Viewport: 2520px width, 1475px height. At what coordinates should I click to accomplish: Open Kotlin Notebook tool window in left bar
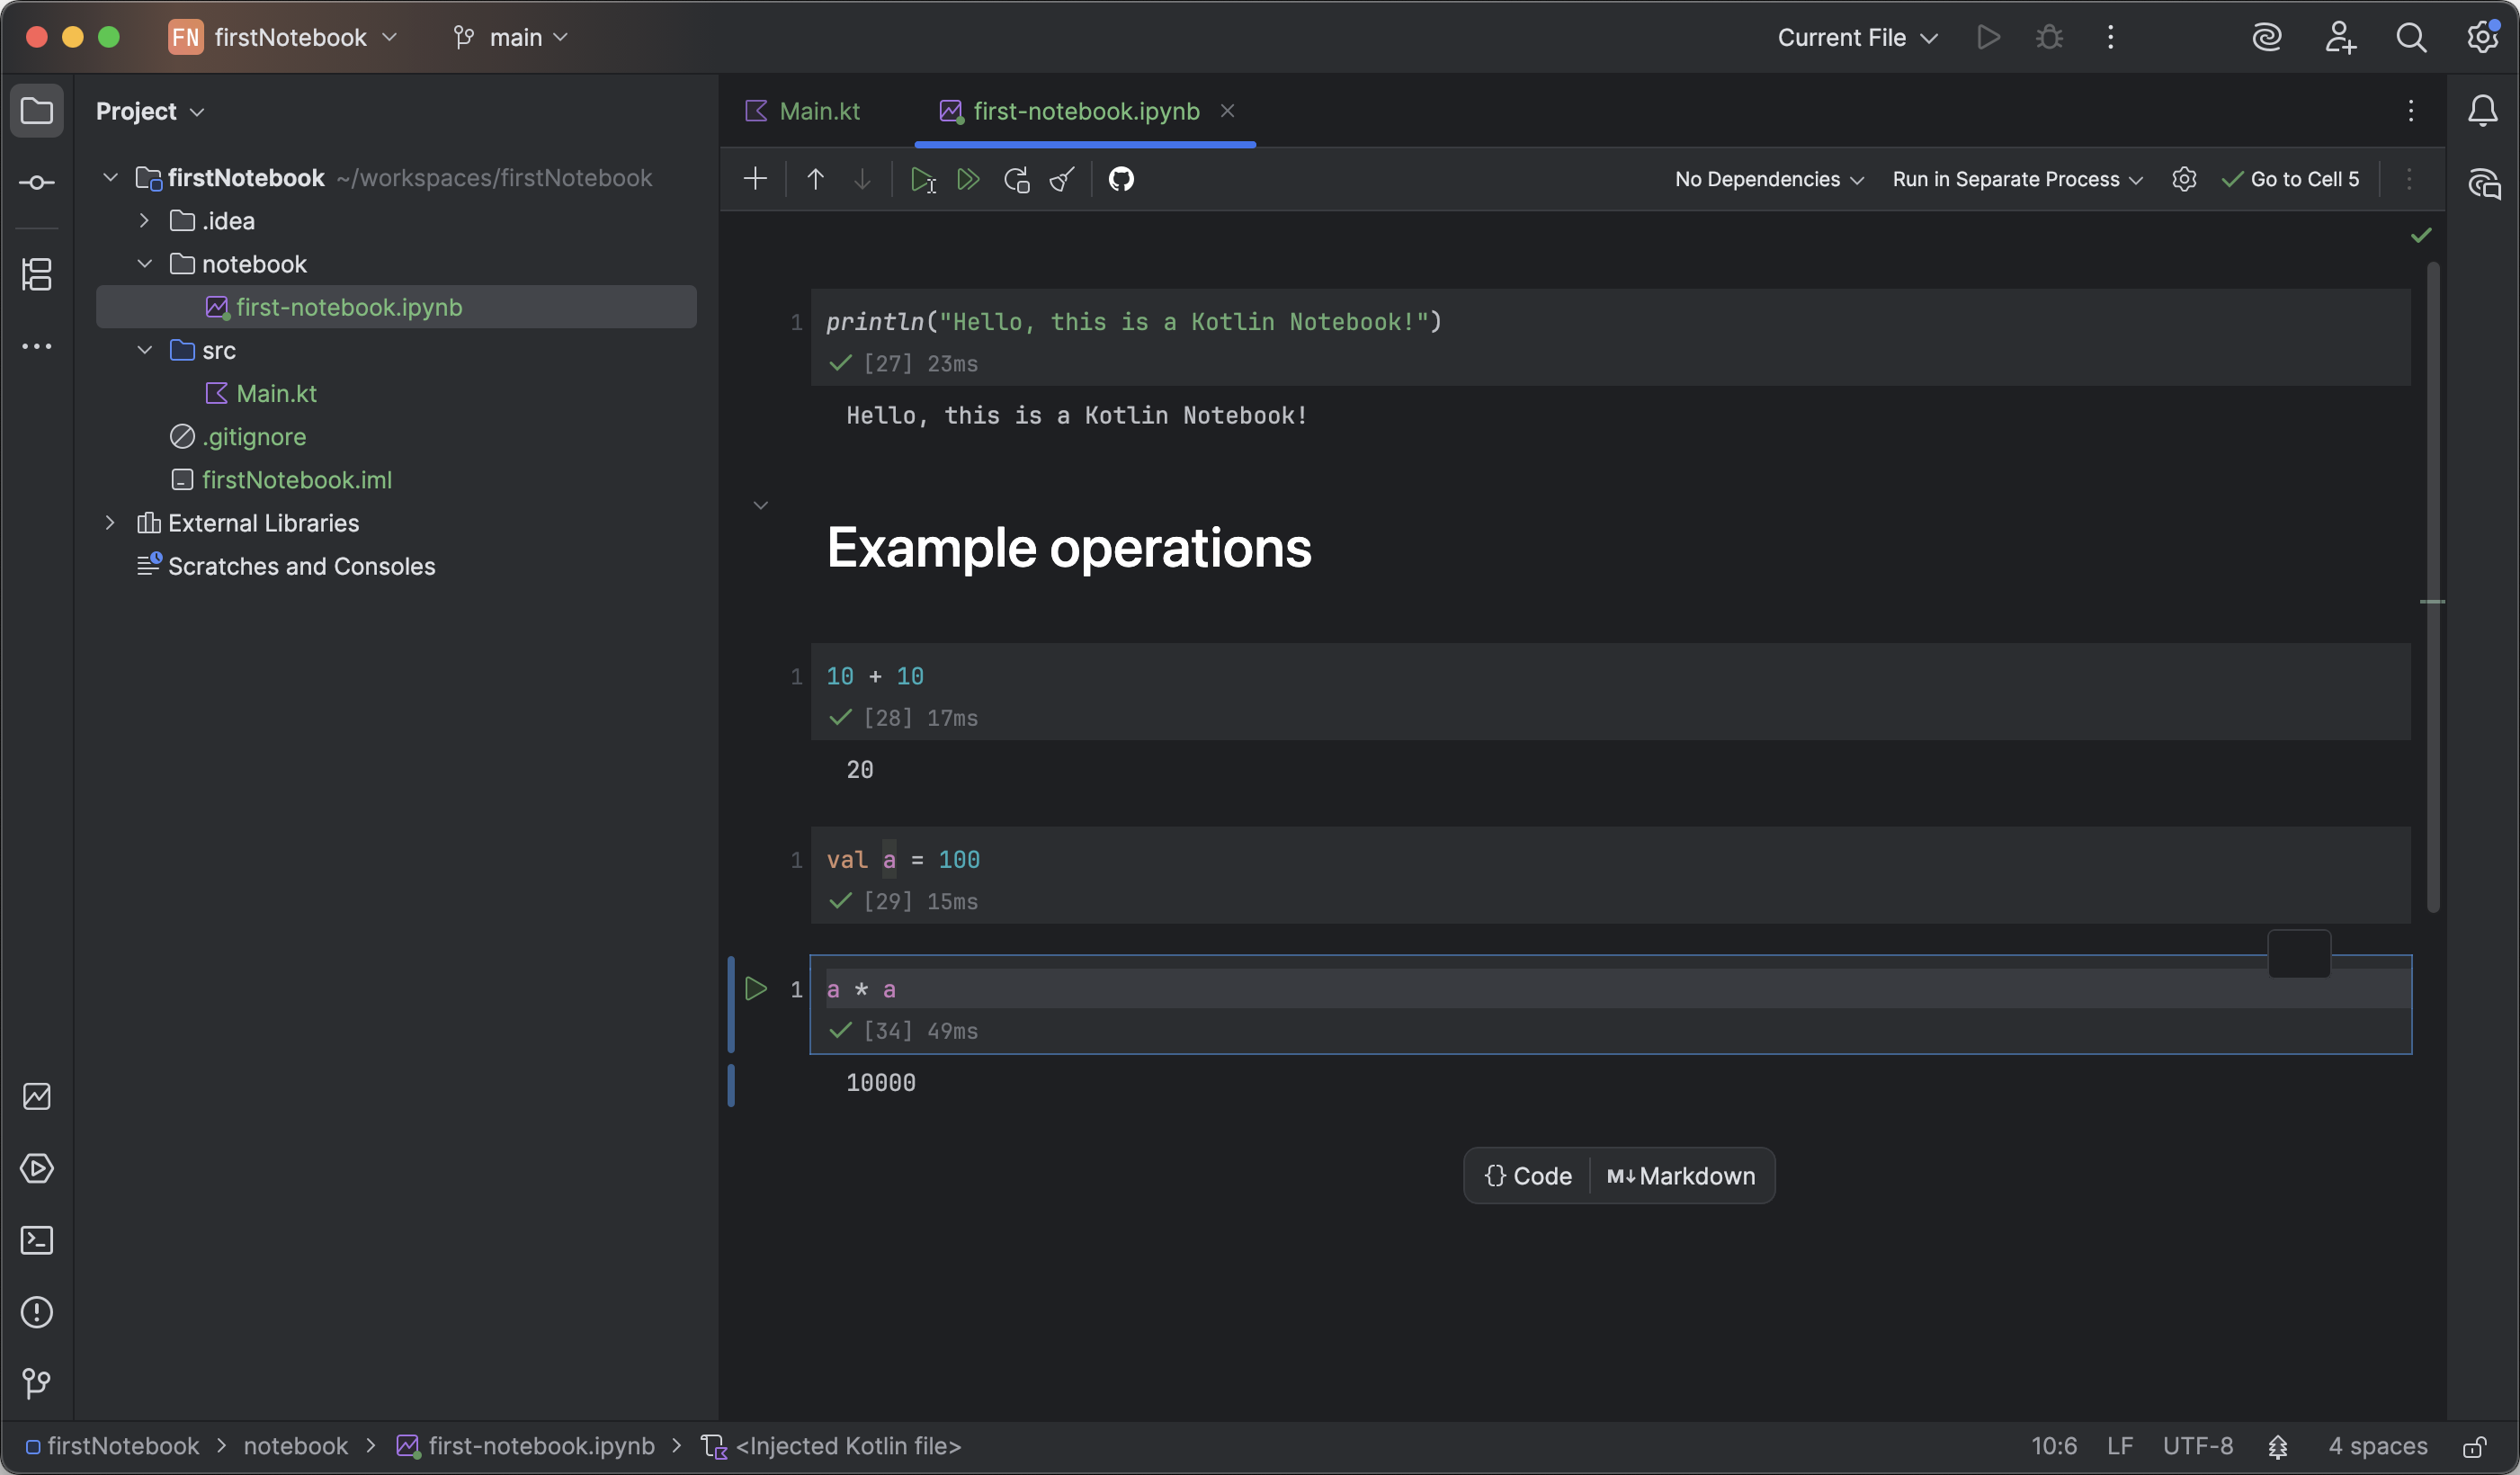click(x=37, y=1096)
